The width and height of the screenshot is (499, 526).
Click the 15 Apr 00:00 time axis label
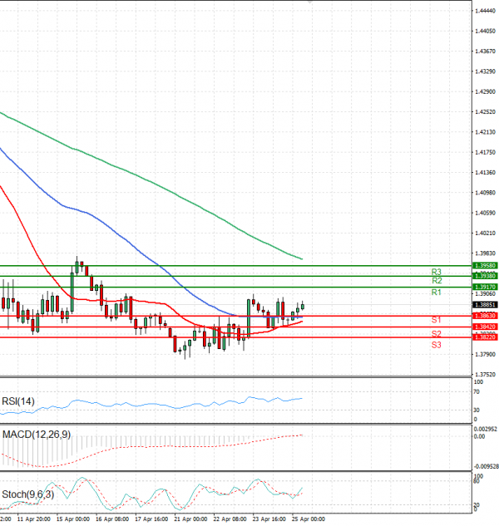72,519
